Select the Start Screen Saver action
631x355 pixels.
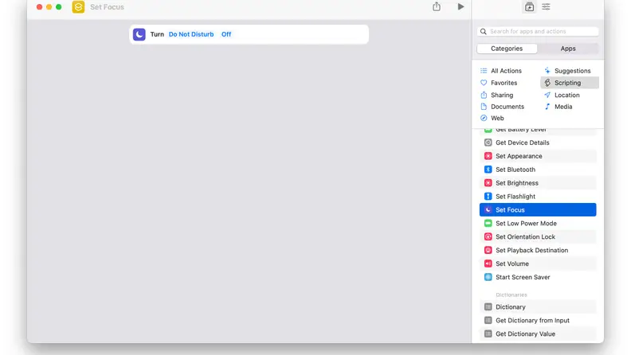(x=538, y=278)
